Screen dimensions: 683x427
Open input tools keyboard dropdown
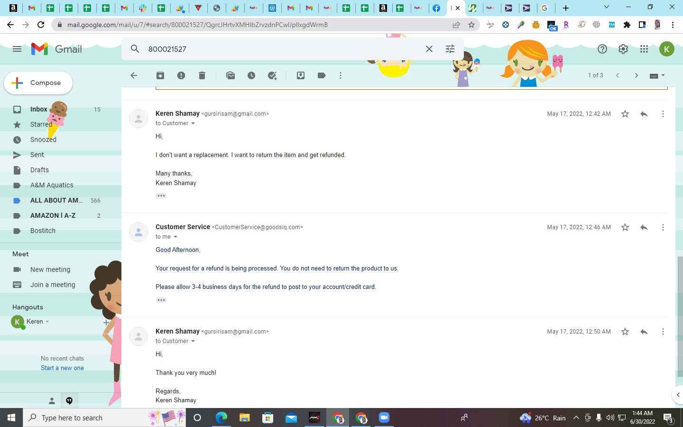[657, 75]
